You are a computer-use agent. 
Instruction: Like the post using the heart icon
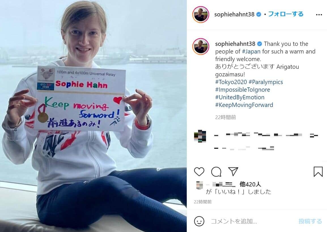(x=199, y=171)
